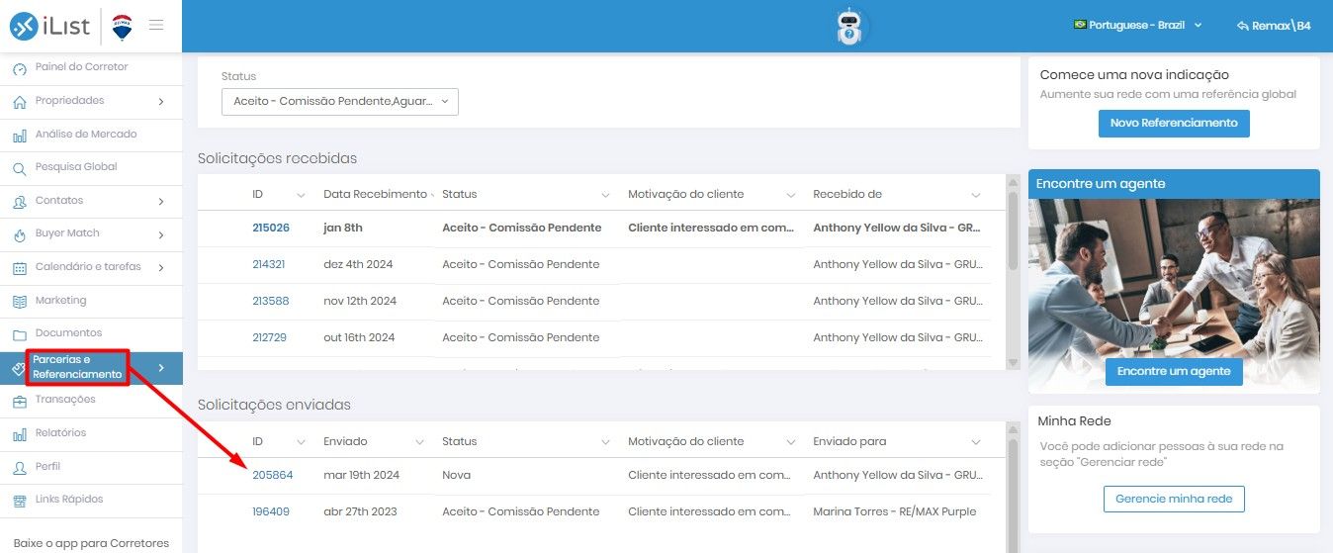
Task: Open received request ID 213588
Action: point(271,301)
